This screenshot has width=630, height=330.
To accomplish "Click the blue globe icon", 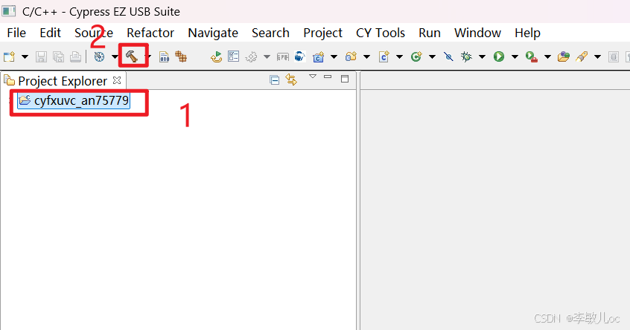I will pos(299,56).
